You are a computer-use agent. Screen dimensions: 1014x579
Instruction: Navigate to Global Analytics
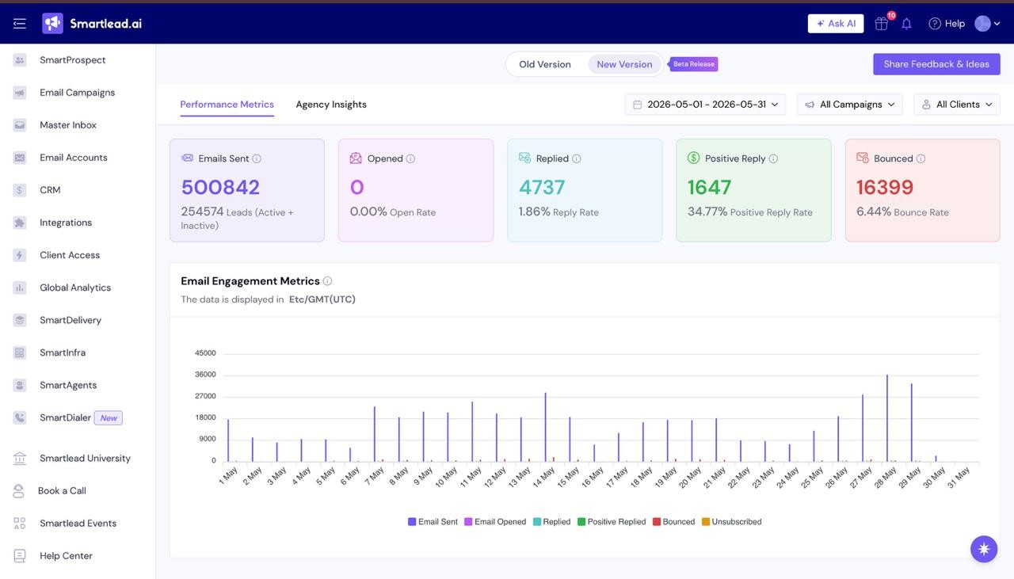pos(75,288)
